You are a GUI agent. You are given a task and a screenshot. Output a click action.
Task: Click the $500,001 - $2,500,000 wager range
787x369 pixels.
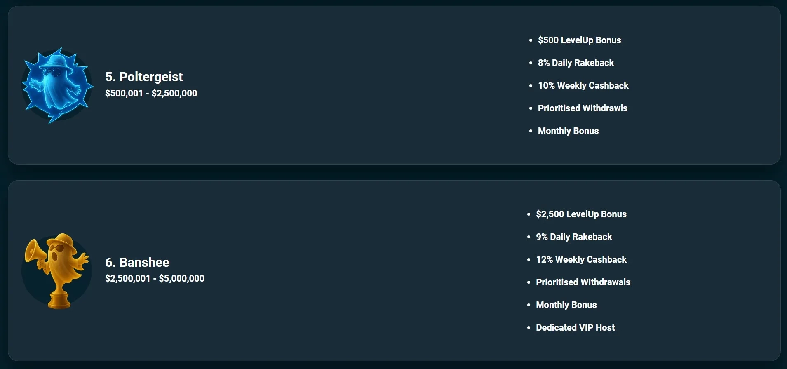coord(151,93)
